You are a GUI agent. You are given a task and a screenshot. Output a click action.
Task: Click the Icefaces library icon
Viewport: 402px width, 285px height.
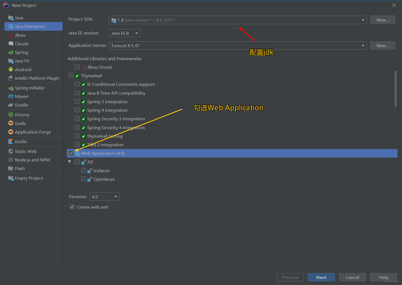coord(90,171)
